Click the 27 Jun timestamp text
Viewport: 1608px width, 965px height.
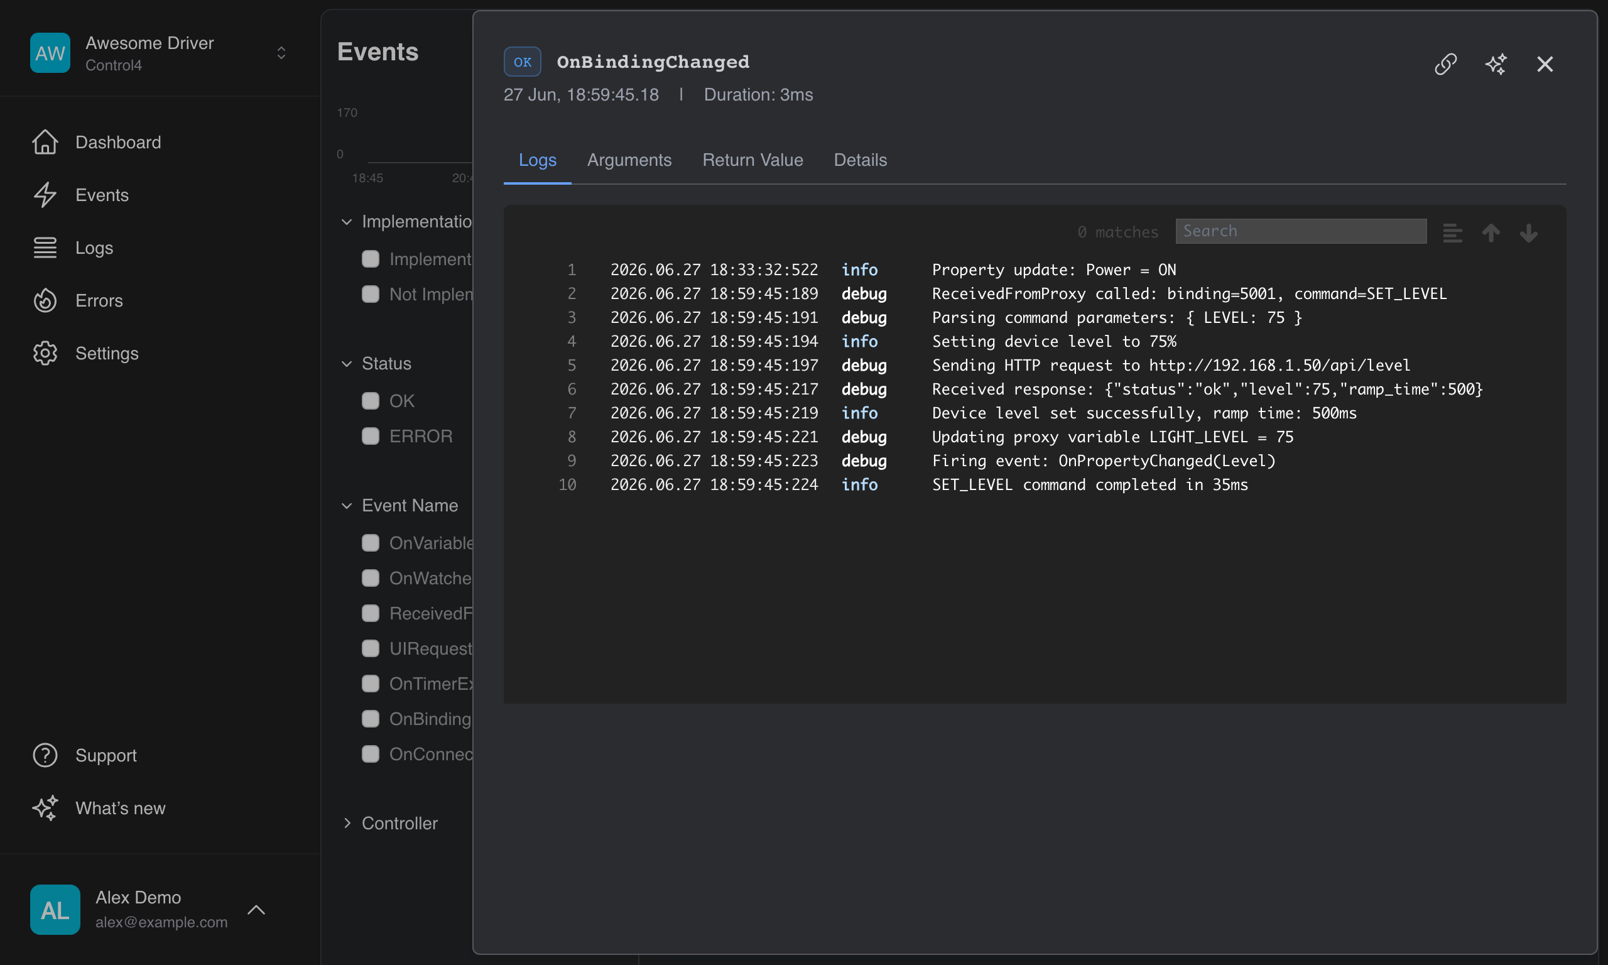pyautogui.click(x=580, y=95)
